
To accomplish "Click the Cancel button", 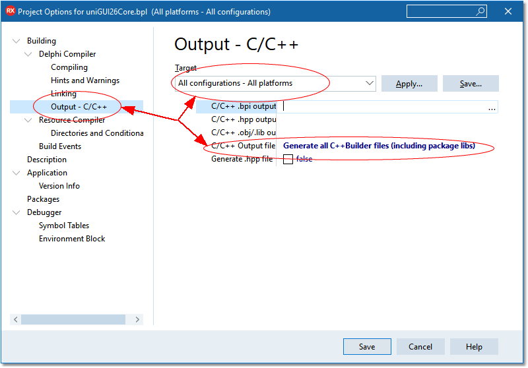I will click(x=420, y=347).
